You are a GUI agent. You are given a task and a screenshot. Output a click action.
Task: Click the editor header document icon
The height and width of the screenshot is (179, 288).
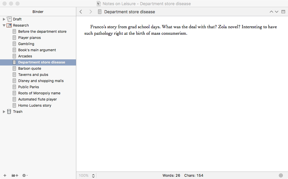point(100,12)
